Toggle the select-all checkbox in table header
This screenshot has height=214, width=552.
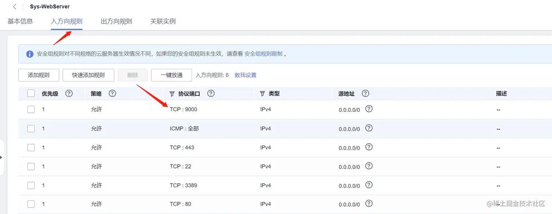31,94
